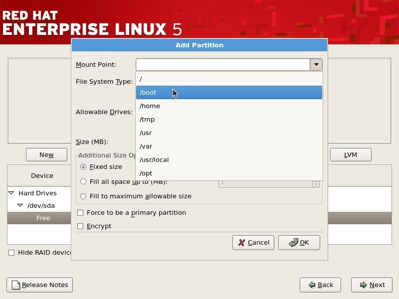Collapse the Hard Drives tree node

pyautogui.click(x=11, y=193)
